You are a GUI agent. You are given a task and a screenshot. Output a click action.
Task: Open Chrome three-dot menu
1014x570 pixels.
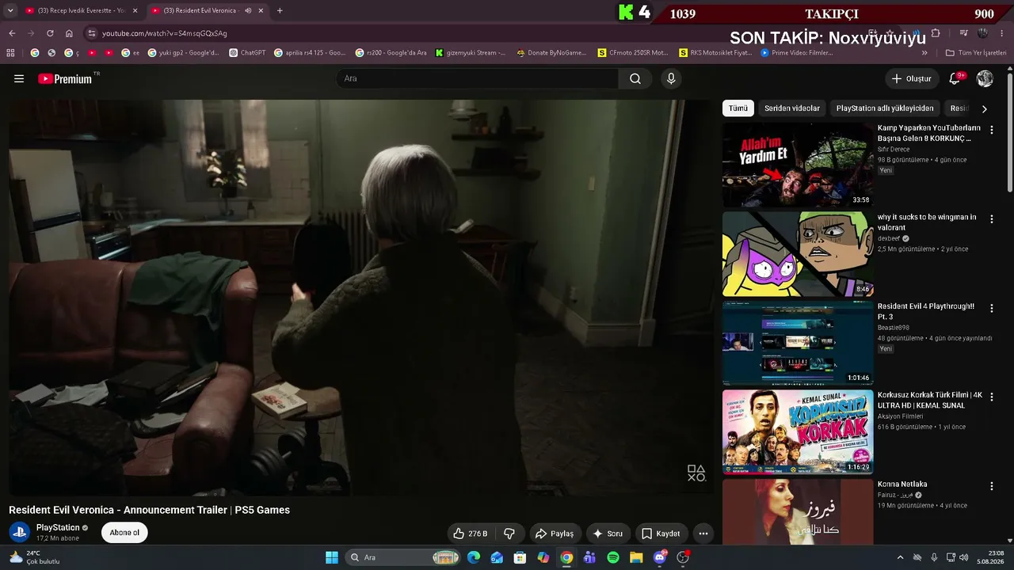click(1003, 33)
